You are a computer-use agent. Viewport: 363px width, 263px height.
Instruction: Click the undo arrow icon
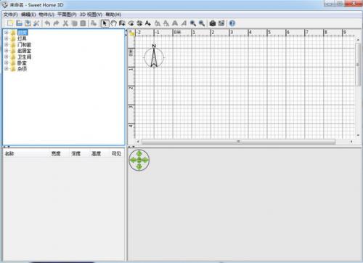pos(48,23)
